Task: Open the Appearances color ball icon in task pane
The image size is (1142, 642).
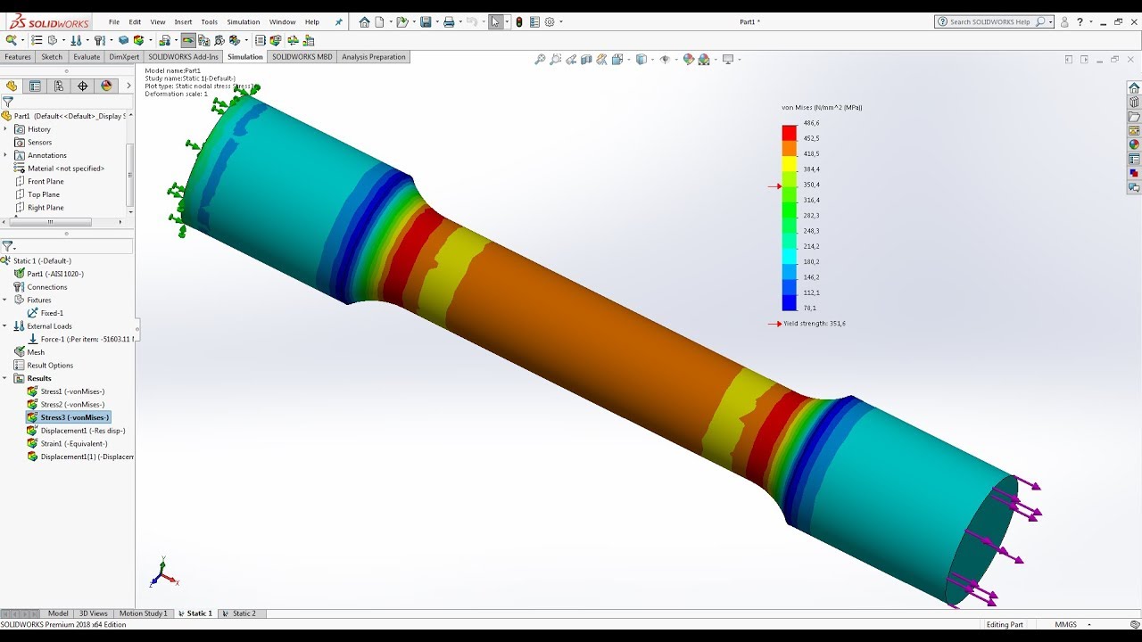Action: [1134, 144]
